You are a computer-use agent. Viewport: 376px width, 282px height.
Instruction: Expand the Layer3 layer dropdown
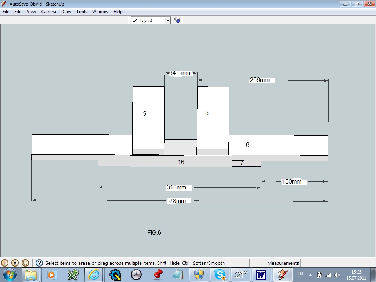[167, 21]
